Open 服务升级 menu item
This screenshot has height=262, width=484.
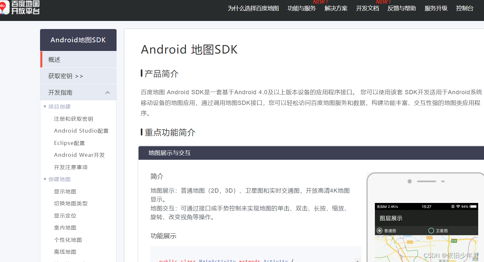click(x=436, y=8)
